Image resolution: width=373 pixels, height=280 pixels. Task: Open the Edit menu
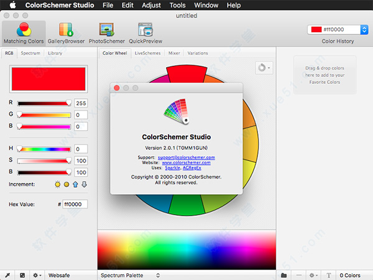127,5
